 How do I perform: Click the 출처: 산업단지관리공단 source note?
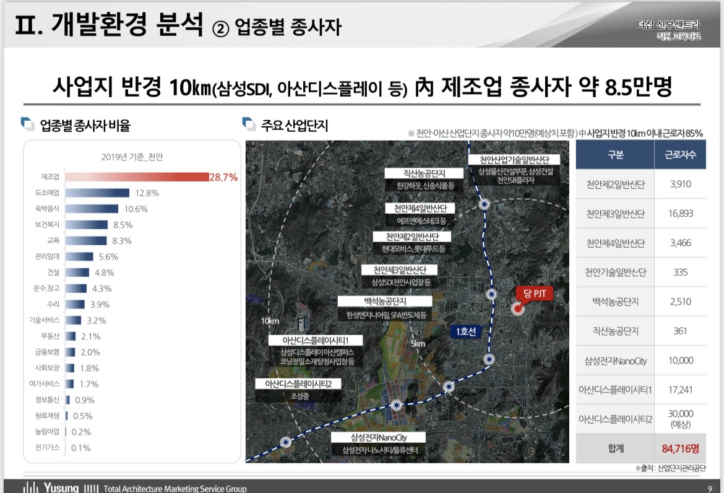point(671,468)
